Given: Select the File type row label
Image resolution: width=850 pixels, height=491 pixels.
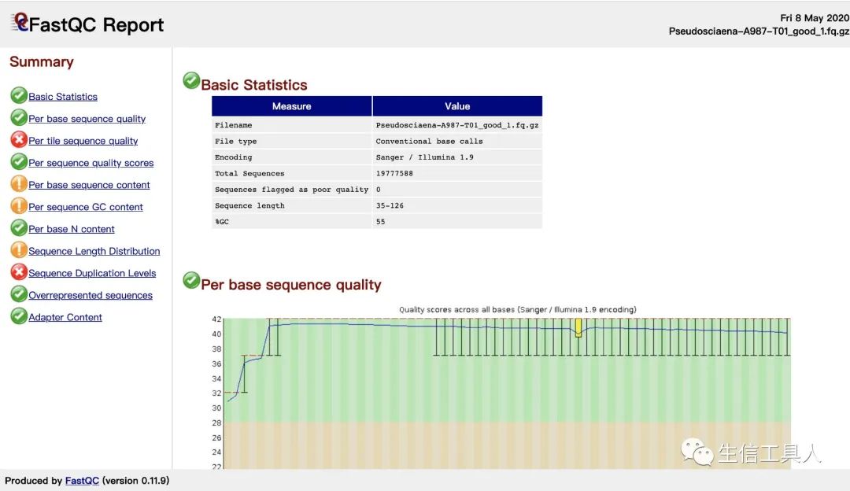Looking at the screenshot, I should click(236, 142).
